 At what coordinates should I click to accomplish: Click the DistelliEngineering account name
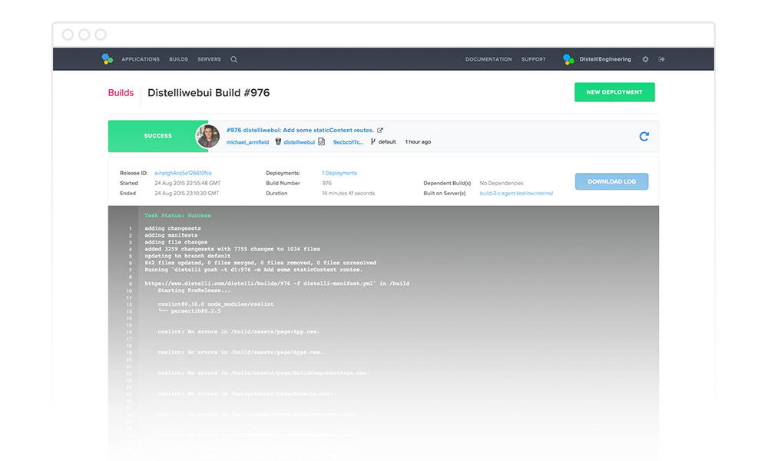click(x=605, y=59)
